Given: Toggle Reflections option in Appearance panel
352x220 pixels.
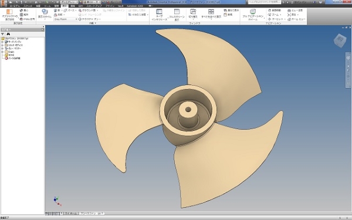Looking at the screenshot, I should [59, 15].
